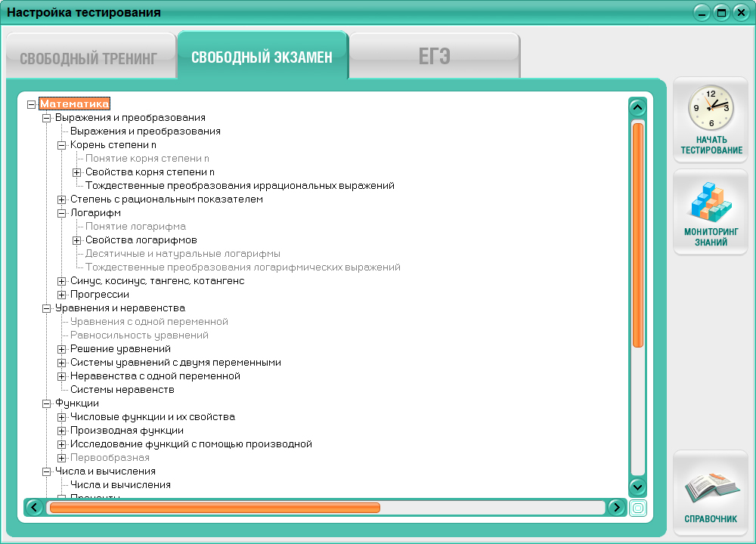Click the scroll left arrow button

34,507
